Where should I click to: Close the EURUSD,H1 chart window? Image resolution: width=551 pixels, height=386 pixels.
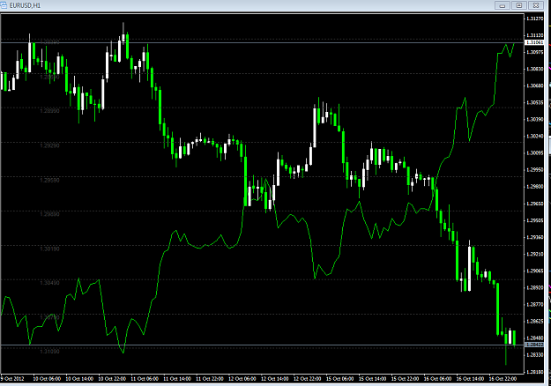[536, 5]
